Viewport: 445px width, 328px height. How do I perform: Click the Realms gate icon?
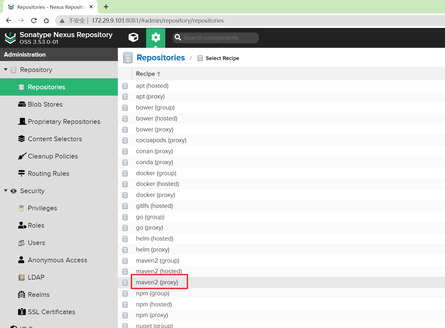pyautogui.click(x=21, y=294)
